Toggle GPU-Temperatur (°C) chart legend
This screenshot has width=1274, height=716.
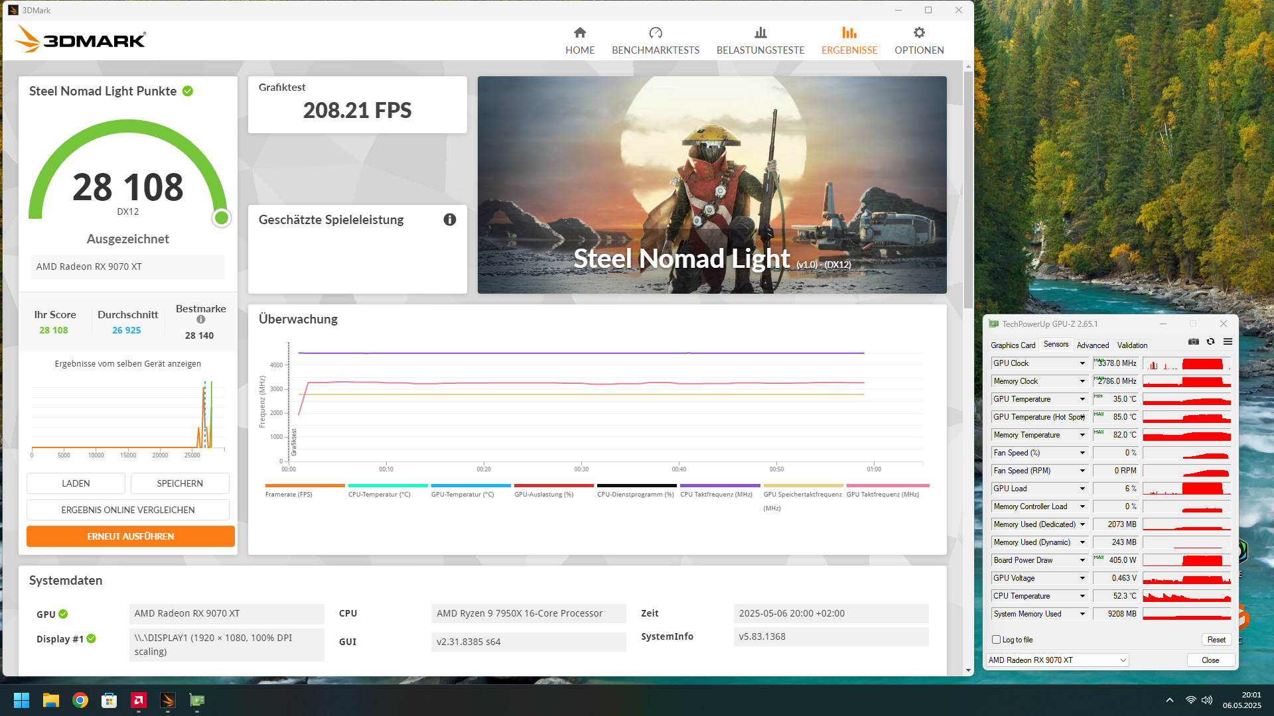pyautogui.click(x=462, y=494)
